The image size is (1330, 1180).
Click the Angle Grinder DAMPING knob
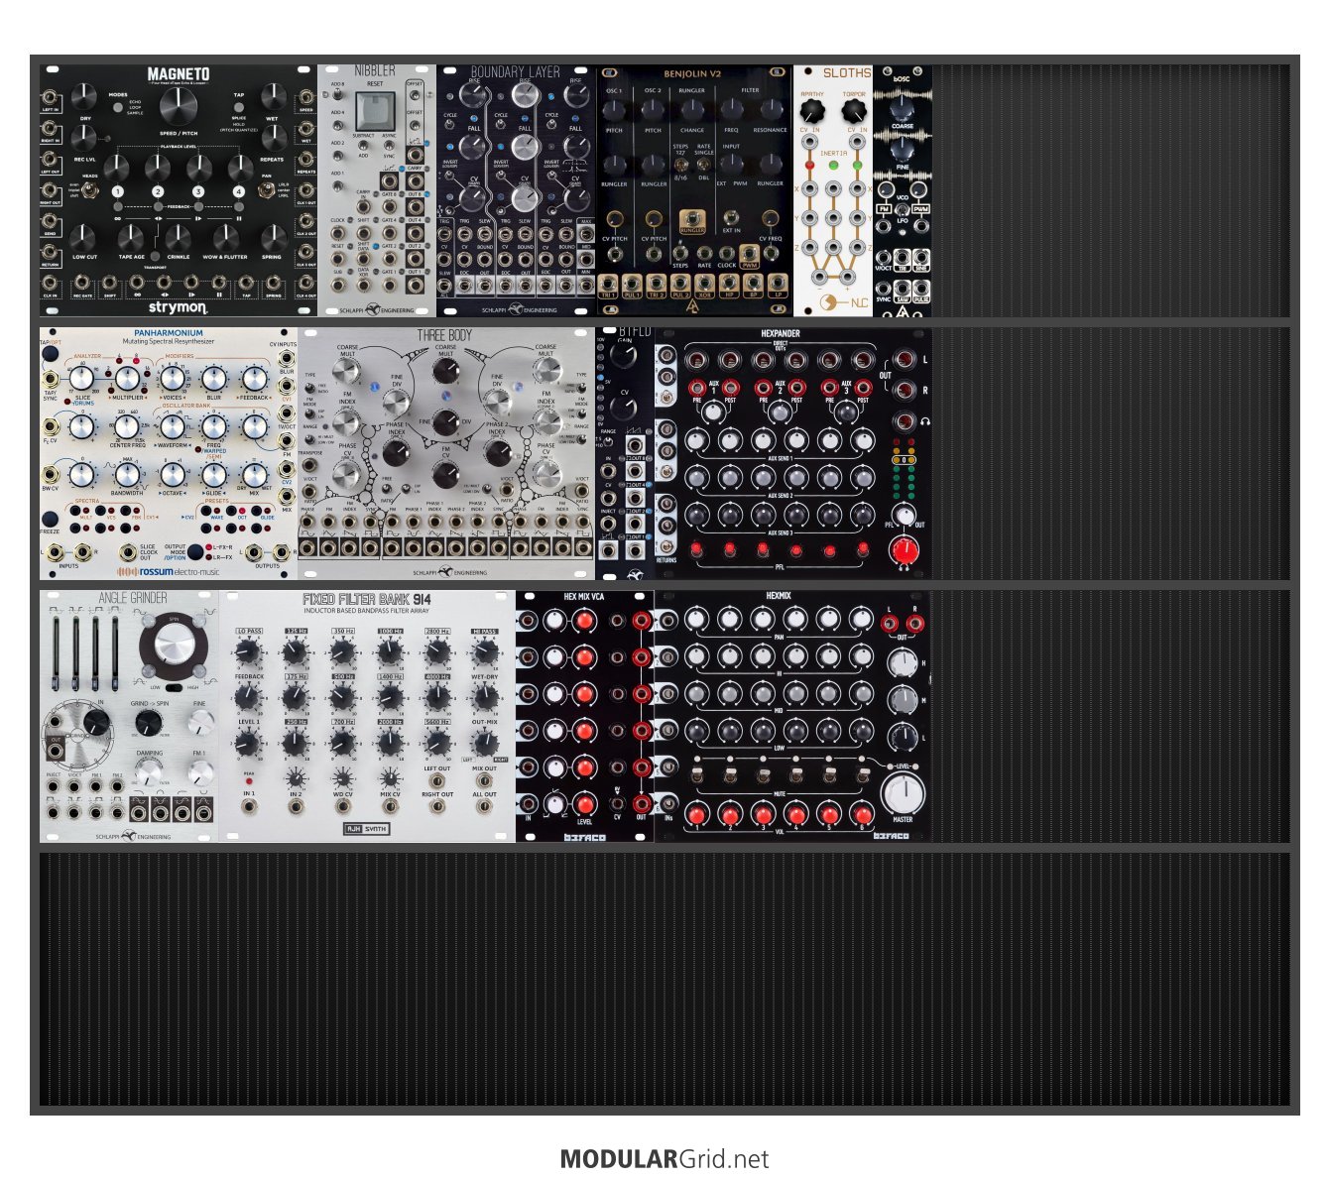click(x=149, y=771)
